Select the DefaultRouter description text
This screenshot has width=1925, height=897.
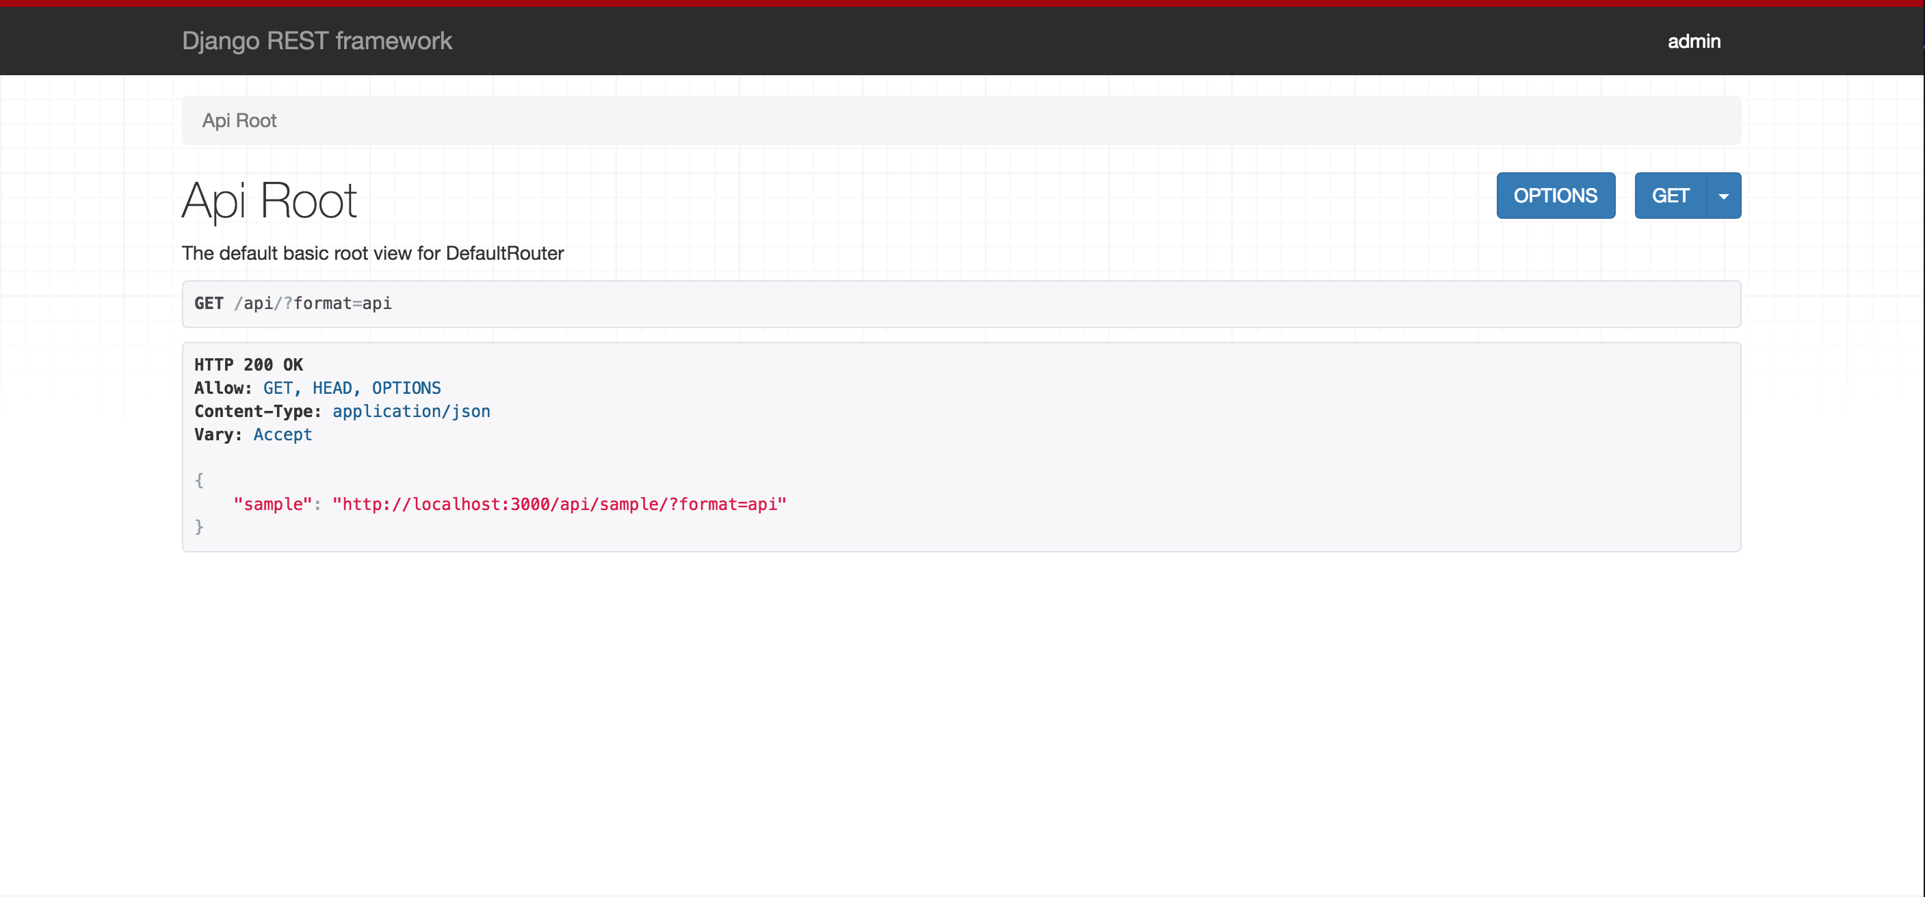pyautogui.click(x=372, y=253)
